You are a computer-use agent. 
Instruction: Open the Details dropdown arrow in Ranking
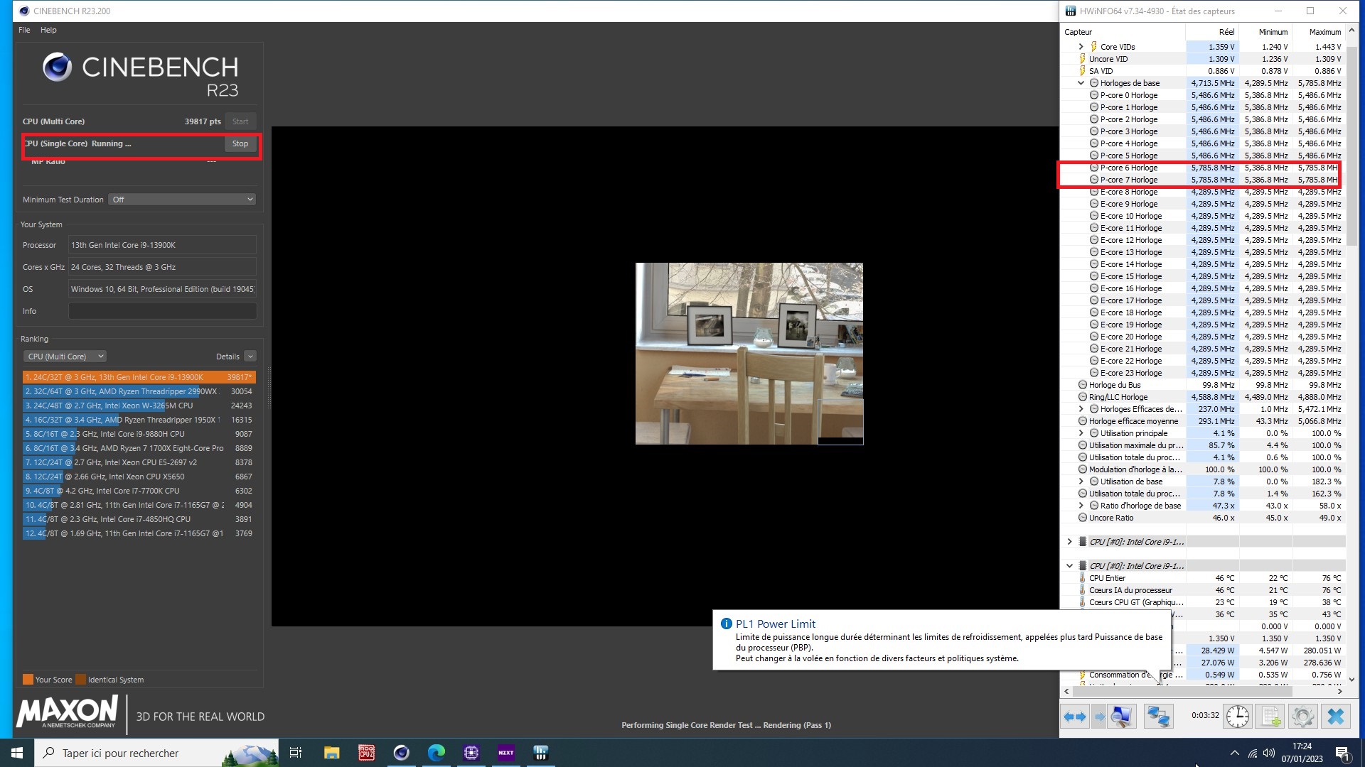250,357
